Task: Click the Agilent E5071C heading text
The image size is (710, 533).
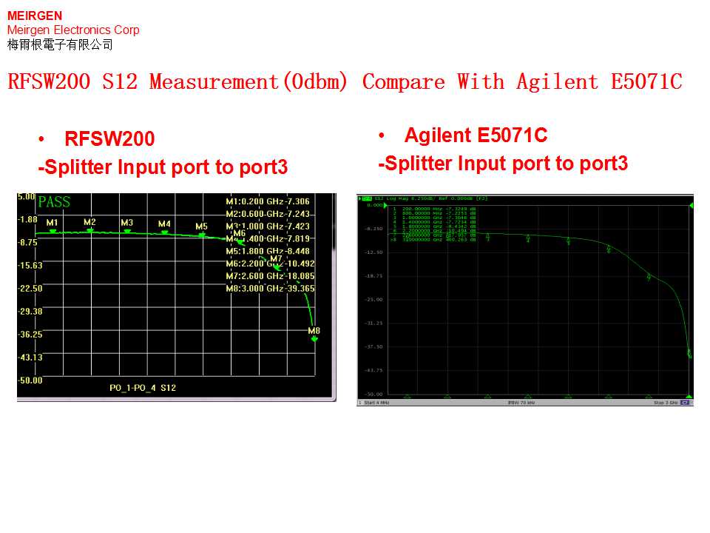Action: [x=476, y=135]
